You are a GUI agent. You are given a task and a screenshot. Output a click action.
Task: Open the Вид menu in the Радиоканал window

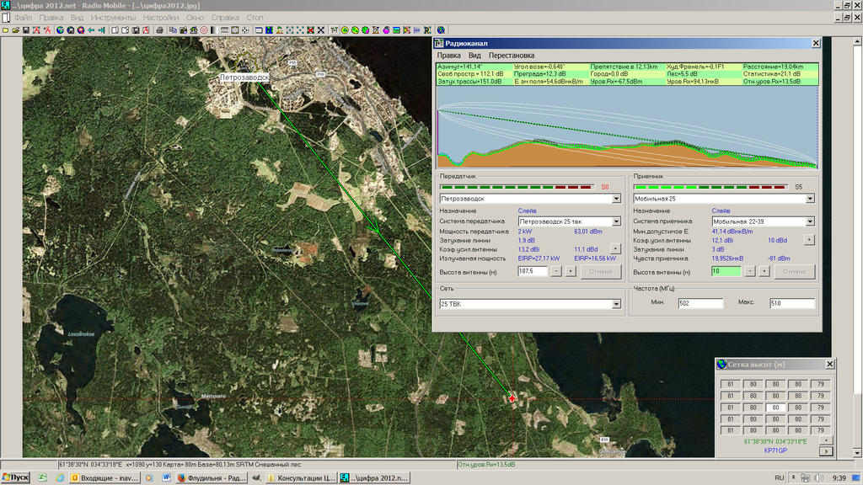(x=474, y=56)
